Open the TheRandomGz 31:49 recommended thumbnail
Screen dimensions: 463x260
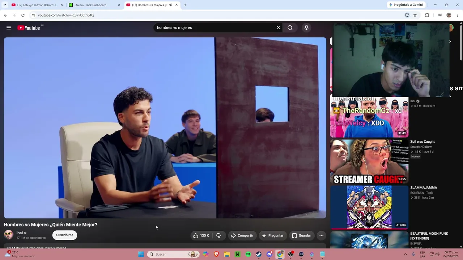(369, 117)
